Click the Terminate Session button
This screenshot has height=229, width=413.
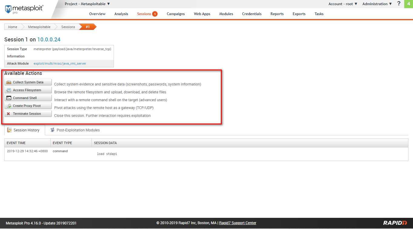coord(28,114)
